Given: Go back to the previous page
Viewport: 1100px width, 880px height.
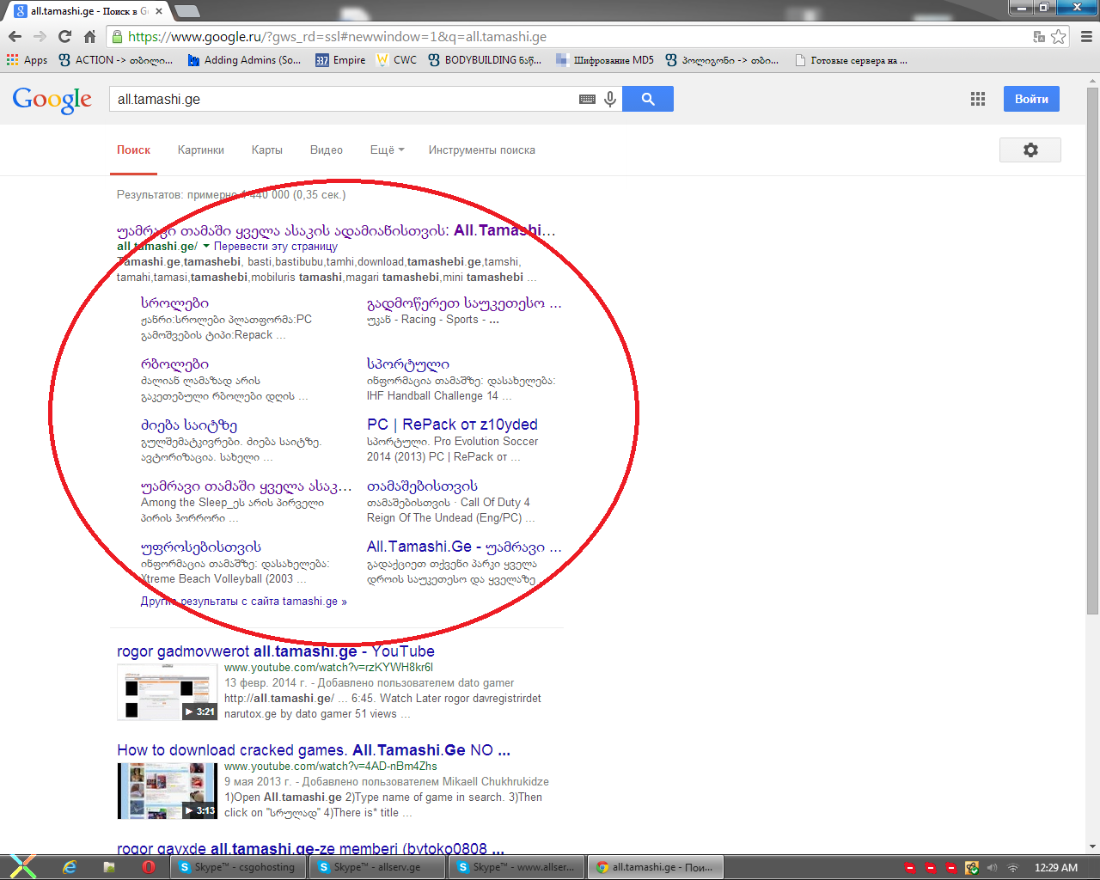Looking at the screenshot, I should [x=15, y=37].
